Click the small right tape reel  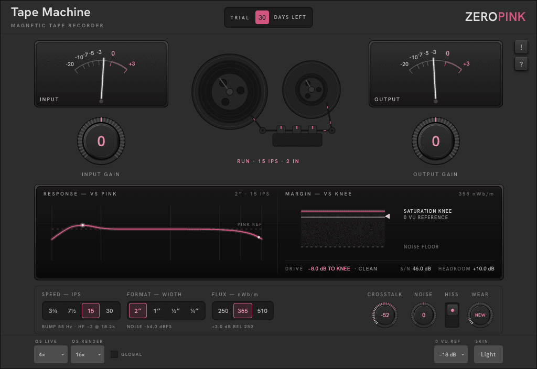click(312, 90)
